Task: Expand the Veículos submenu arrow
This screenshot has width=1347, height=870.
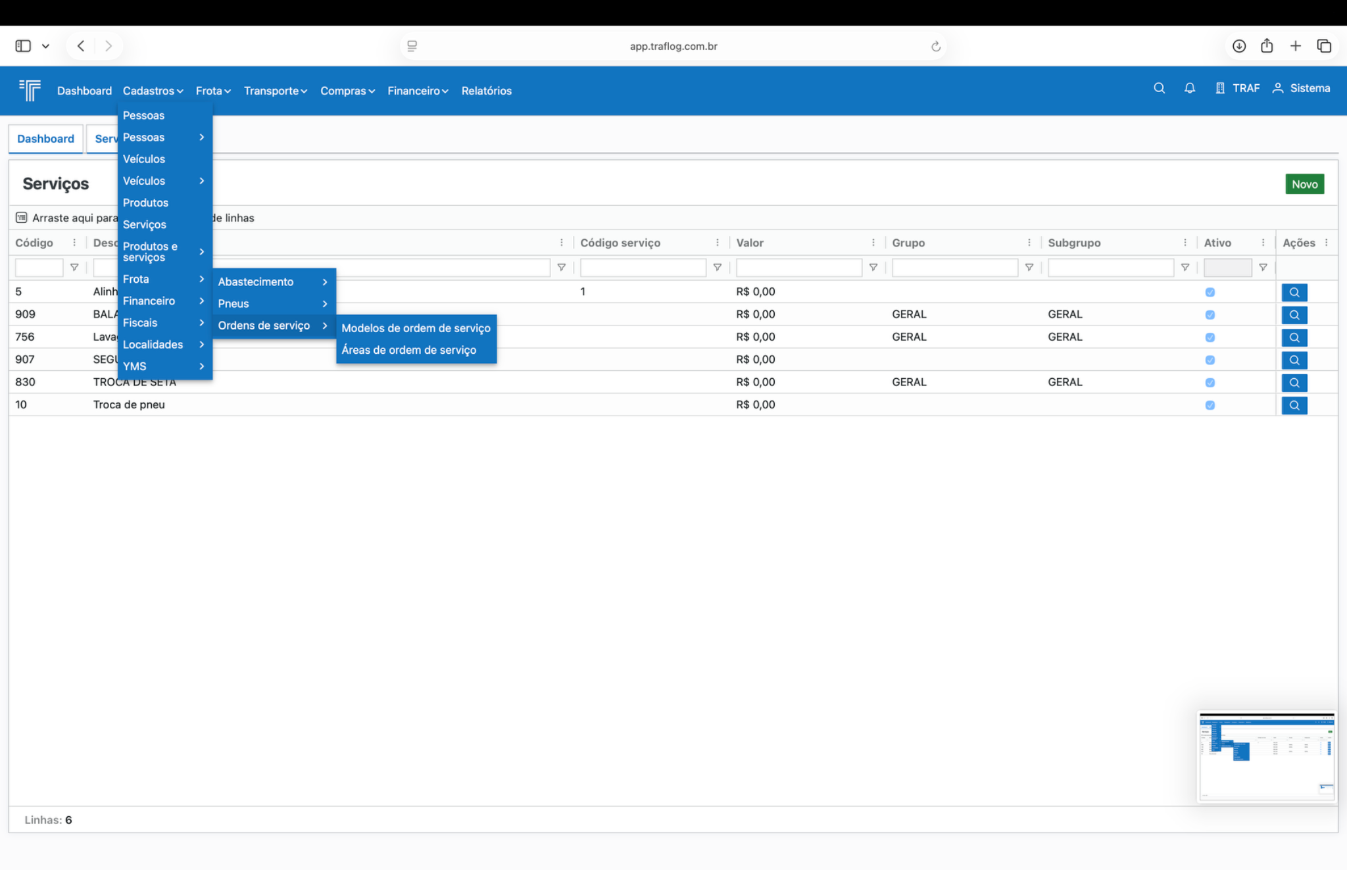Action: (201, 181)
